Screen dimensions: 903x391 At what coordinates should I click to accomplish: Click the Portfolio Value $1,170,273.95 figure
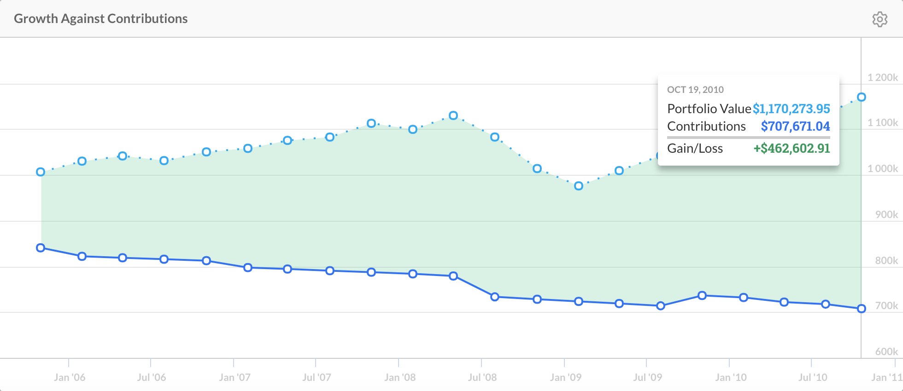[x=791, y=109]
